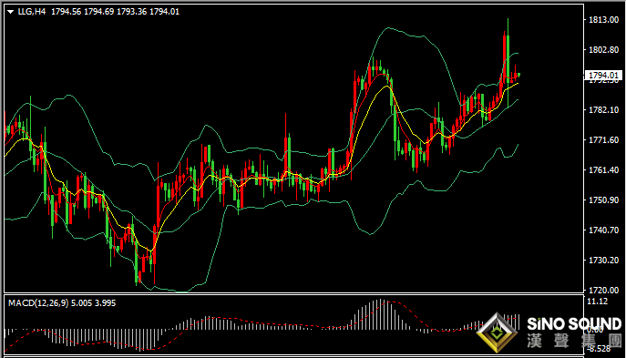Click the 1761.40 price axis label
626x358 pixels.
(x=603, y=170)
